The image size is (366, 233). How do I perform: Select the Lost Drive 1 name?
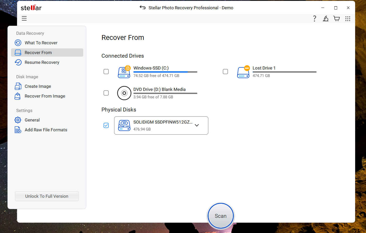pos(264,68)
